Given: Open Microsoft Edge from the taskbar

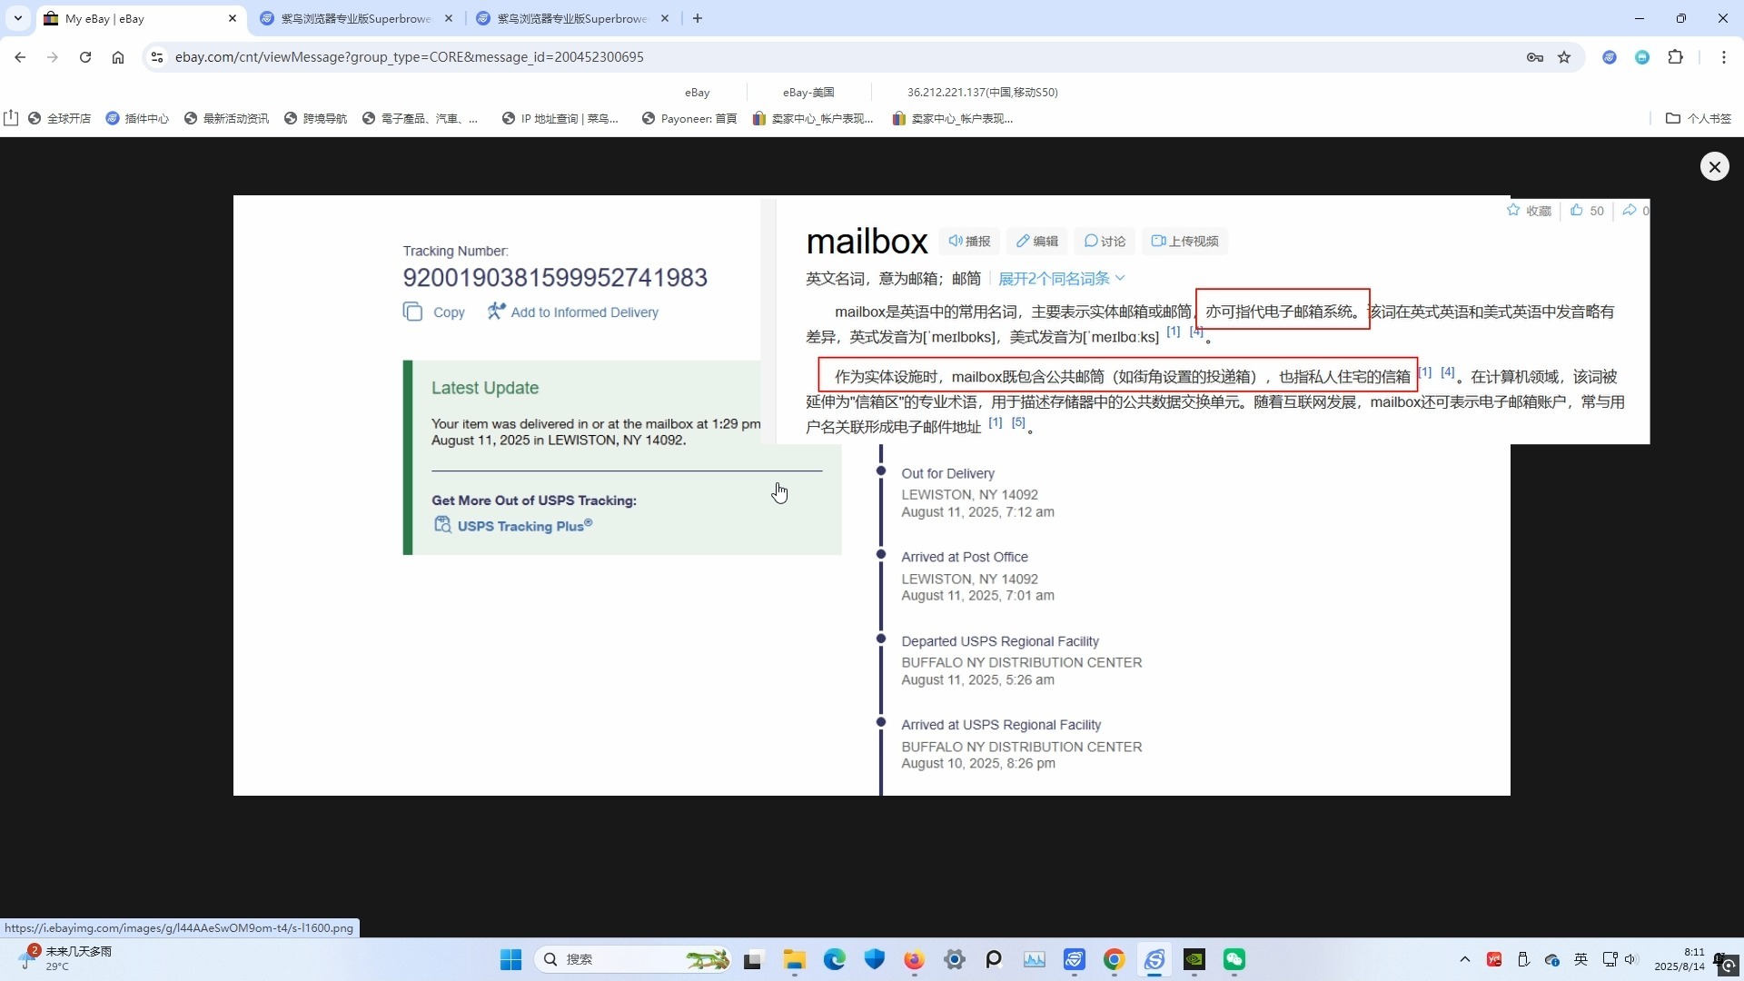Looking at the screenshot, I should [834, 959].
